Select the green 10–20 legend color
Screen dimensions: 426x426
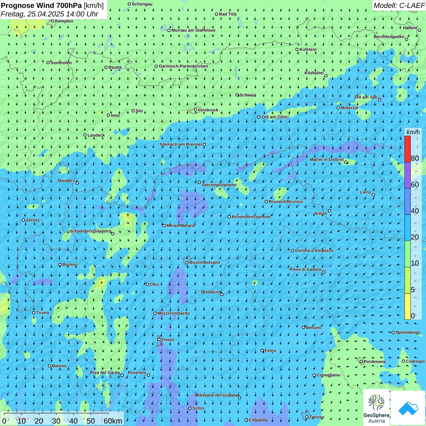point(407,254)
